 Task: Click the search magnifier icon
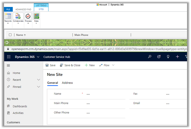click(x=149, y=57)
